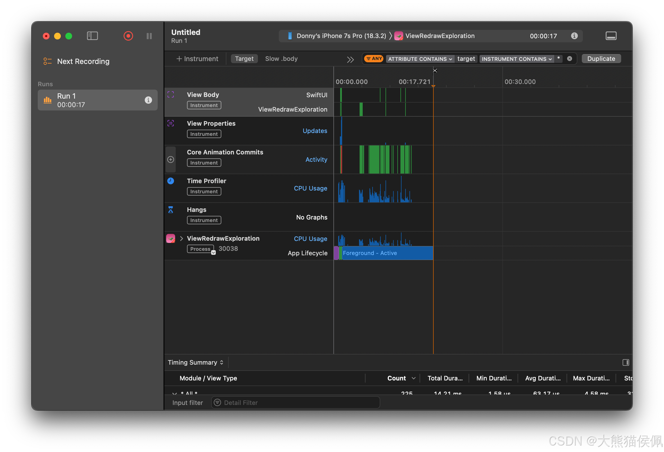Image resolution: width=664 pixels, height=452 pixels.
Task: Open the Timing Summary dropdown
Action: [x=195, y=362]
